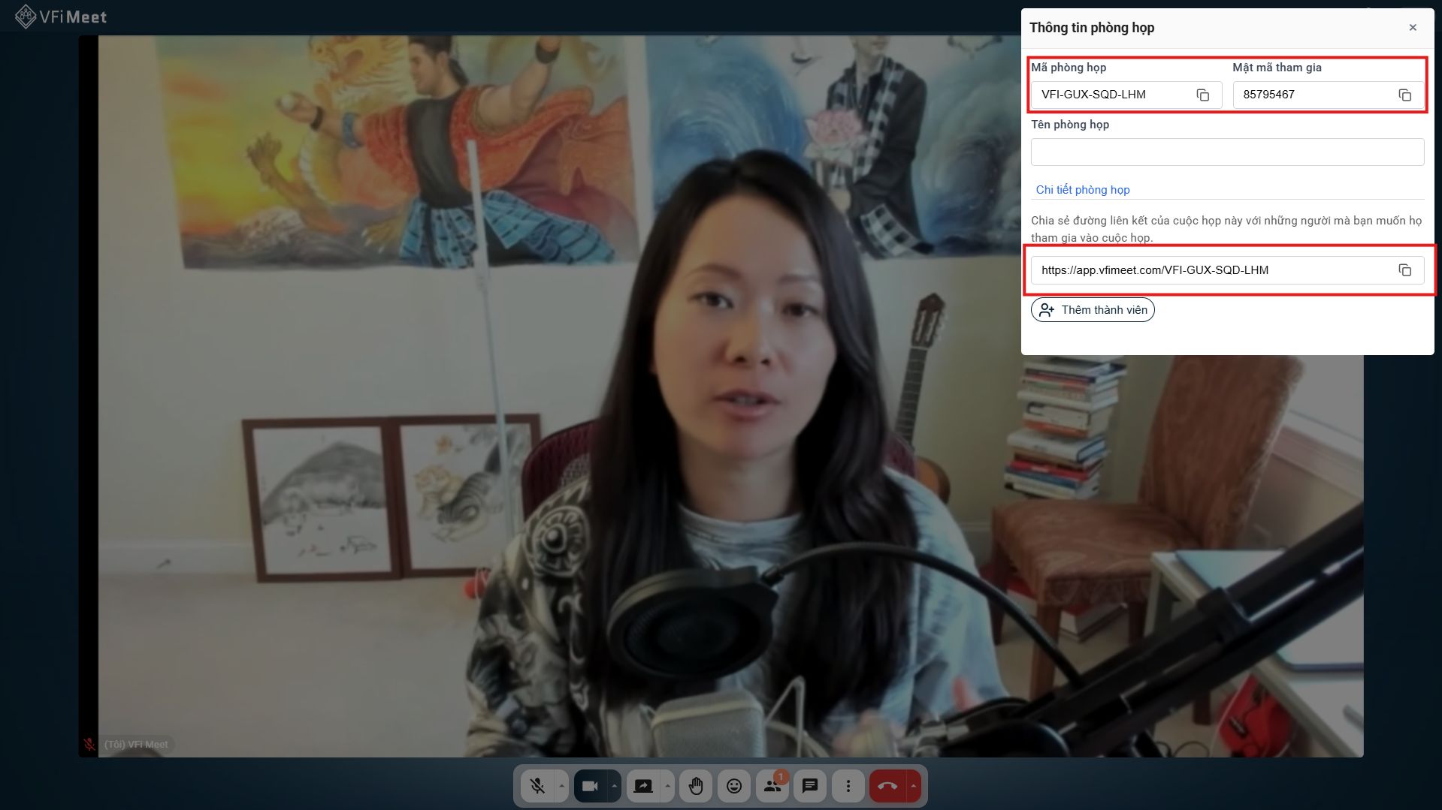Copy the meeting link URL
1442x810 pixels.
(x=1404, y=270)
